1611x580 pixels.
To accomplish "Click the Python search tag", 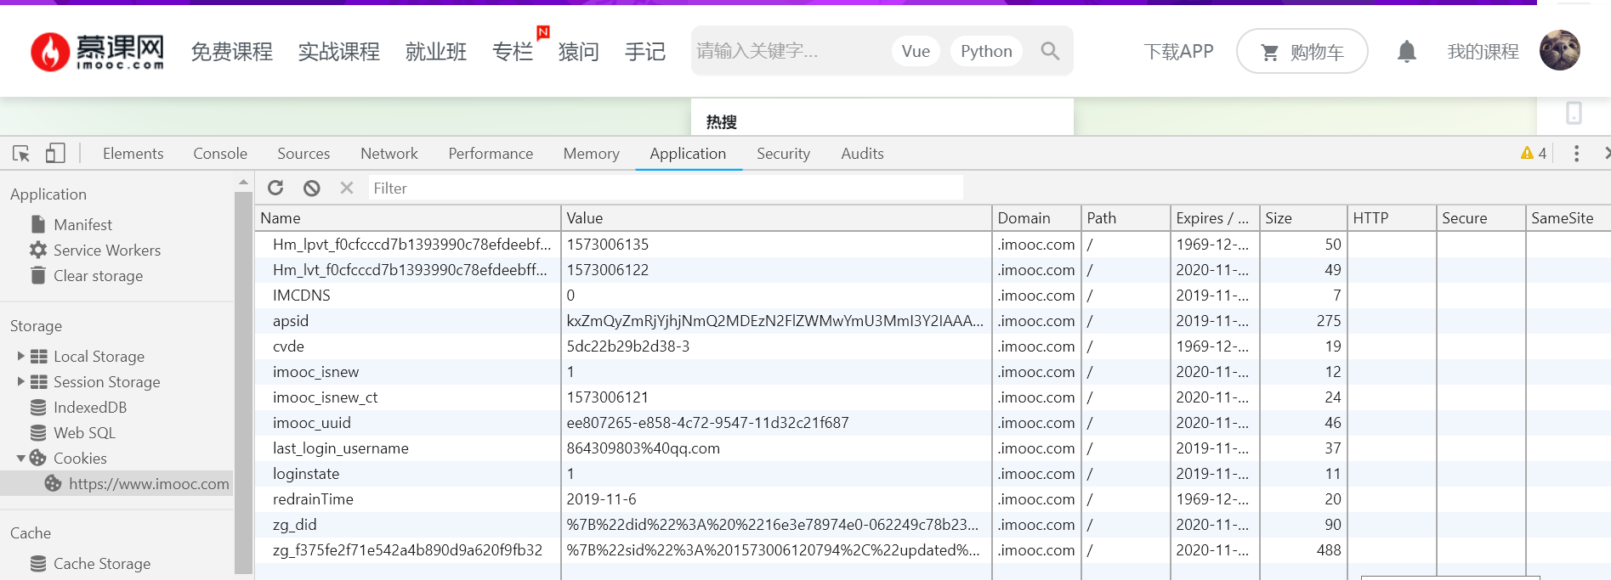I will pos(986,51).
